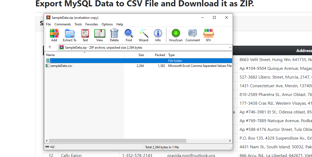Screen dimensions: 312x157
Task: Click the horizontal scrollbar thumb in file list
Action: (118, 141)
